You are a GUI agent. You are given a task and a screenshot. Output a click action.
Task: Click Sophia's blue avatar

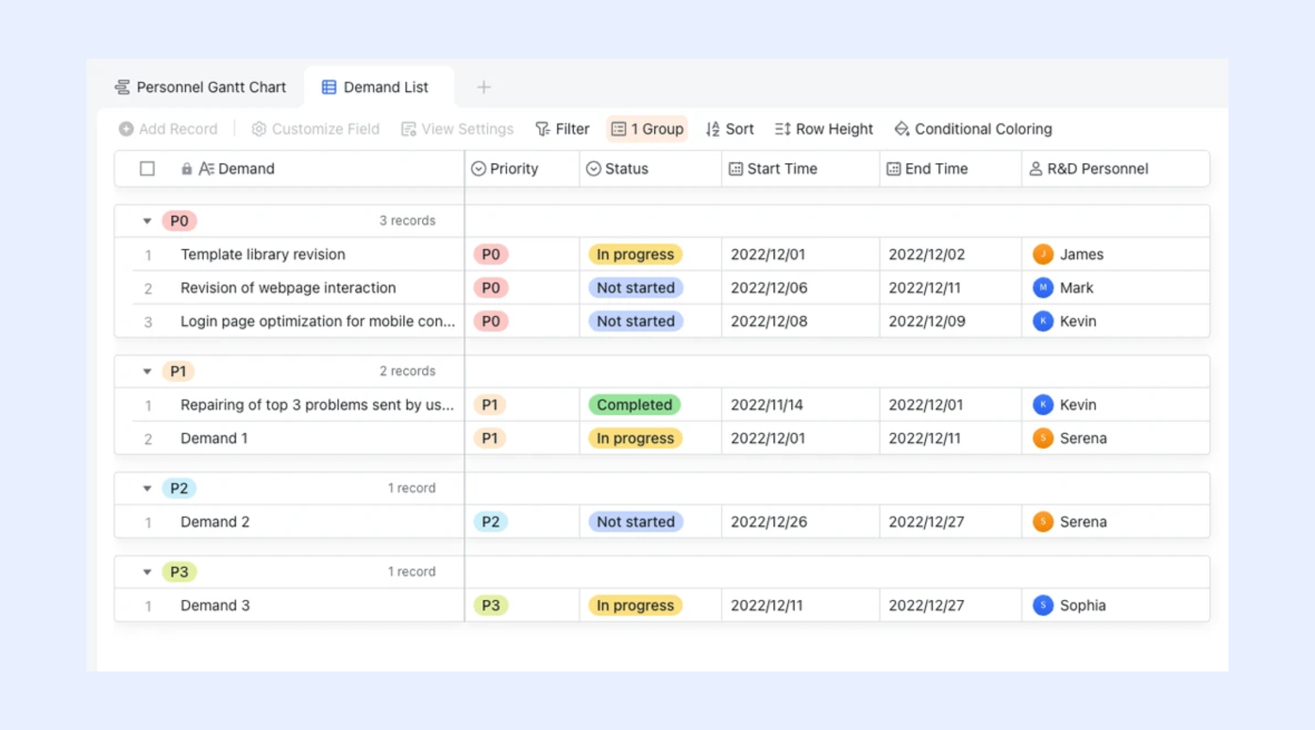pos(1043,605)
